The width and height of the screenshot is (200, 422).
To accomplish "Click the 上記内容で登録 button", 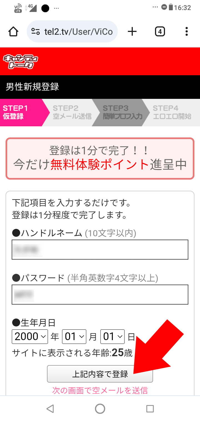I will 100,374.
